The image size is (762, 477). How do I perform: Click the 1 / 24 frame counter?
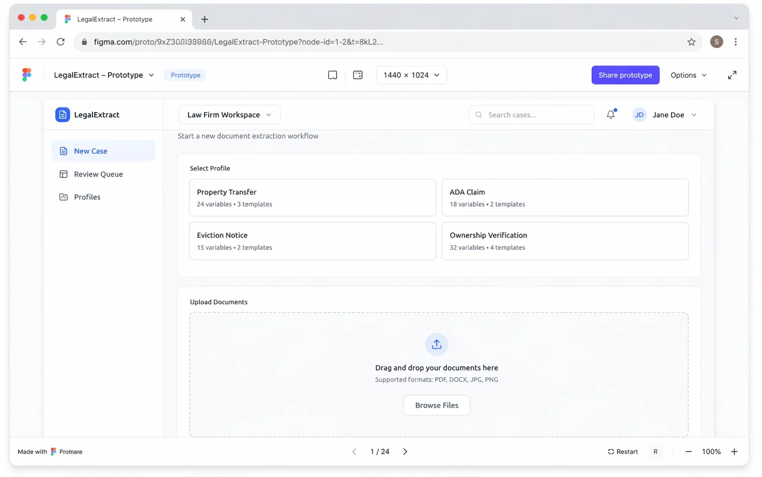coord(380,452)
